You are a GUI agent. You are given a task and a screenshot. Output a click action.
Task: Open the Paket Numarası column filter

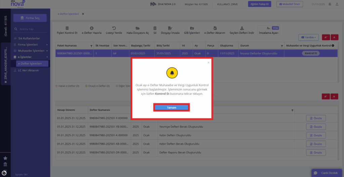point(91,46)
